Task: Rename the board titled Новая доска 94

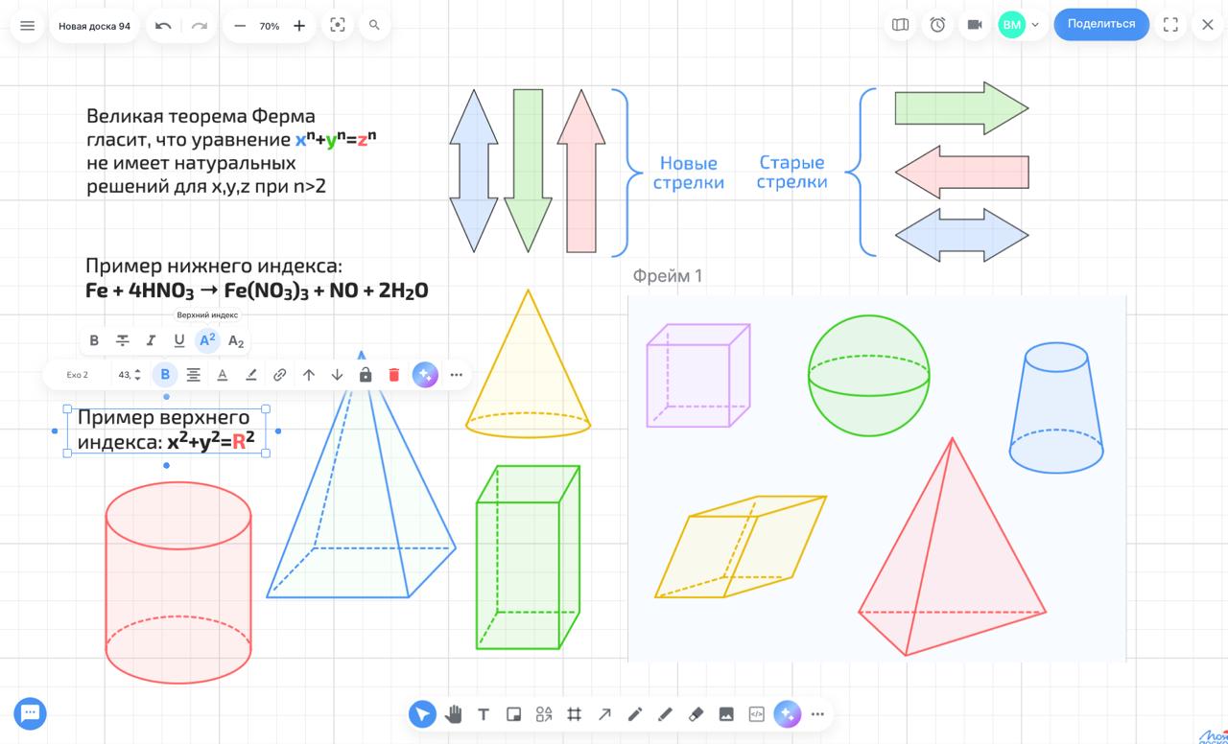Action: [x=94, y=26]
